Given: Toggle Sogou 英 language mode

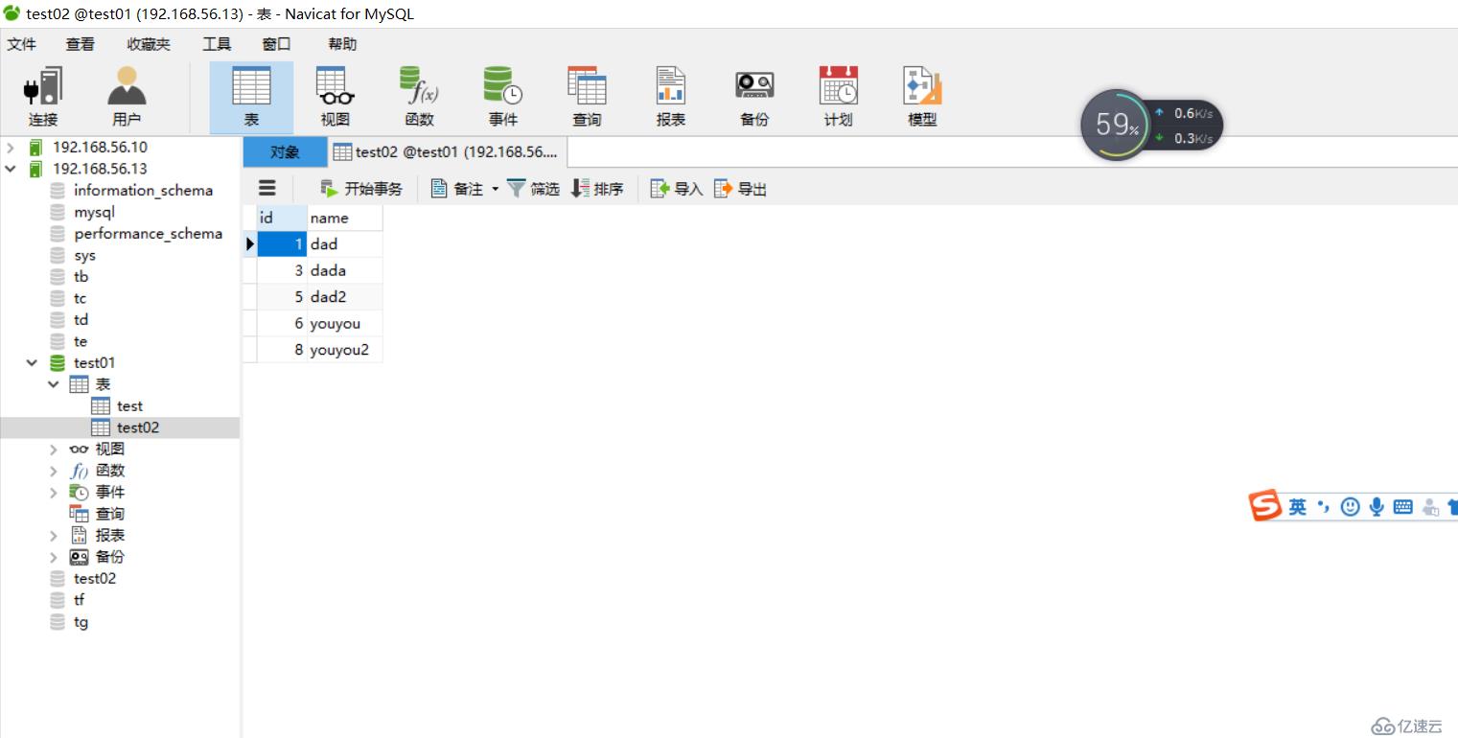Looking at the screenshot, I should click(1297, 507).
